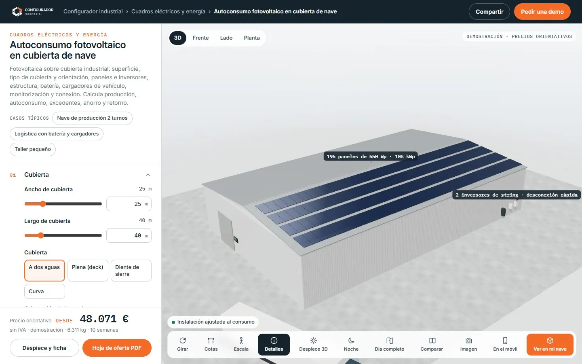Image resolution: width=582 pixels, height=364 pixels.
Task: Adjust the Ancho de cubierta slider
Action: click(63, 204)
